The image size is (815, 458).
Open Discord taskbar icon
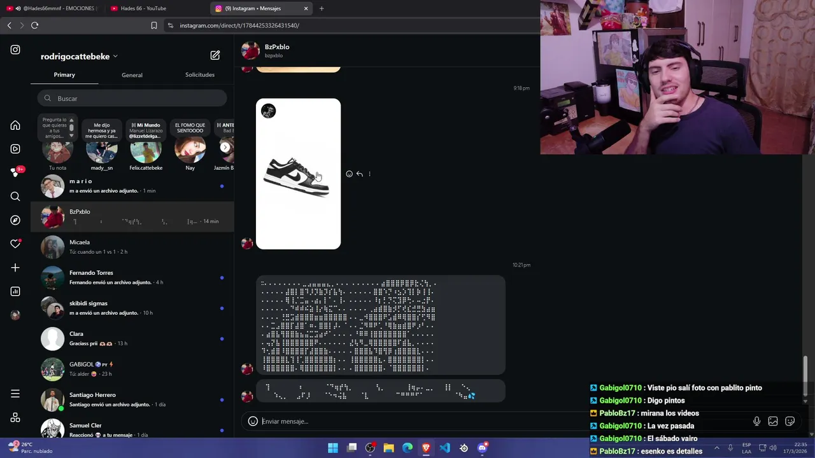482,448
